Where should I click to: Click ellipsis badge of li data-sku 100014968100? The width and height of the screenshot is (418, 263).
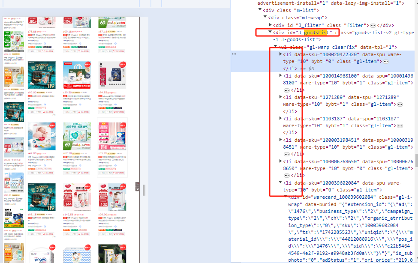point(286,90)
